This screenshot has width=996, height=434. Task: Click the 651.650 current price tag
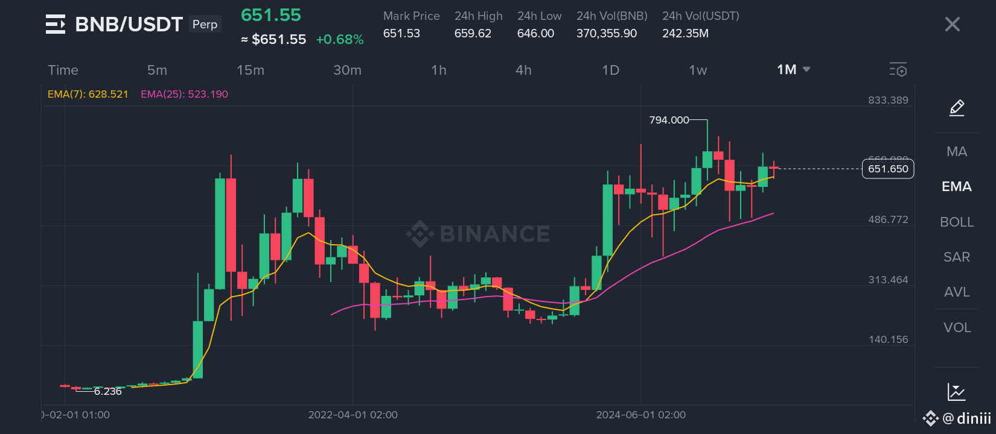(x=888, y=169)
